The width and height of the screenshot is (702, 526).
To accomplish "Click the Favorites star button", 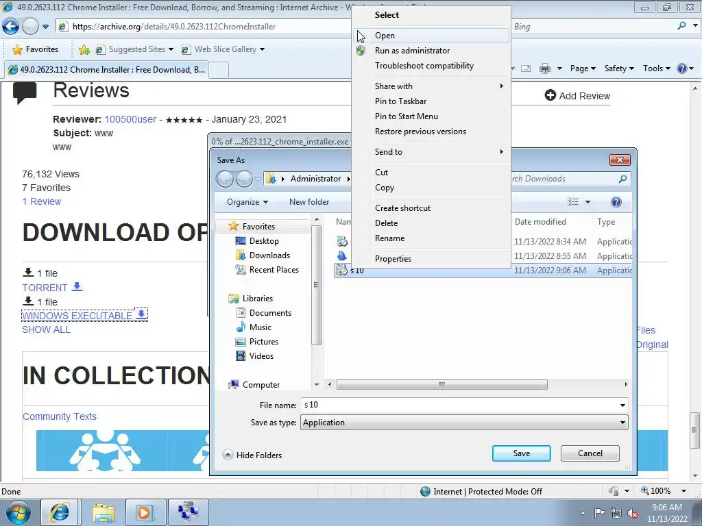I will [x=36, y=49].
